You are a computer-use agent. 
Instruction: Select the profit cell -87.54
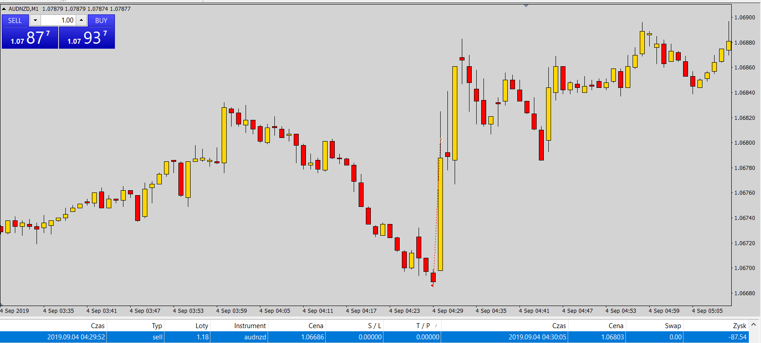click(716, 337)
